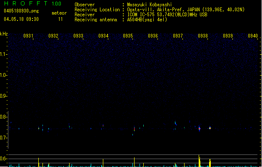Click the 0938 time axis marker

[x=203, y=35]
